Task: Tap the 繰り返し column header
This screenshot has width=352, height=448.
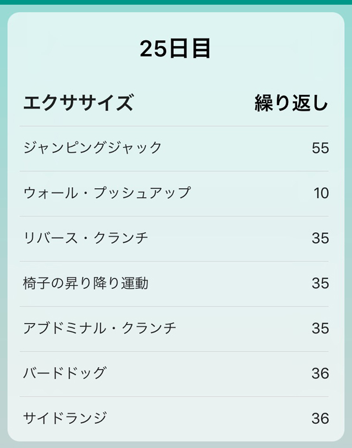Action: 291,103
